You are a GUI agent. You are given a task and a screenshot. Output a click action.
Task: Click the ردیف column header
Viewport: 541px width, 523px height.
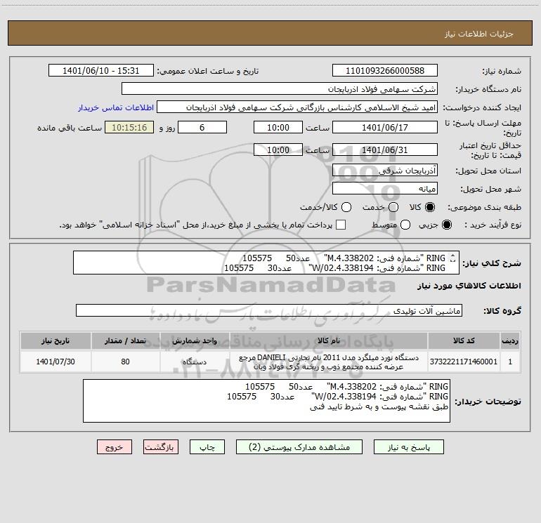(510, 340)
